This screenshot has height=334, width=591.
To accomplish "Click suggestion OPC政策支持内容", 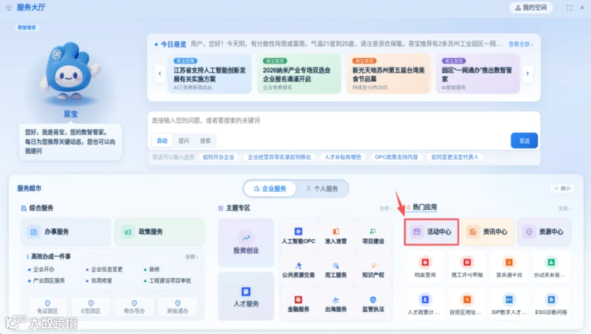I will (x=396, y=157).
